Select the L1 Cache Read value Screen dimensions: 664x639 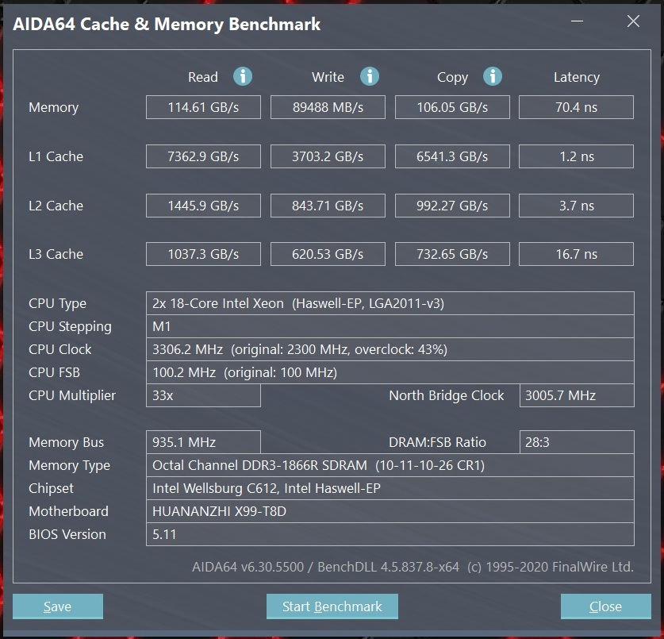click(x=203, y=156)
